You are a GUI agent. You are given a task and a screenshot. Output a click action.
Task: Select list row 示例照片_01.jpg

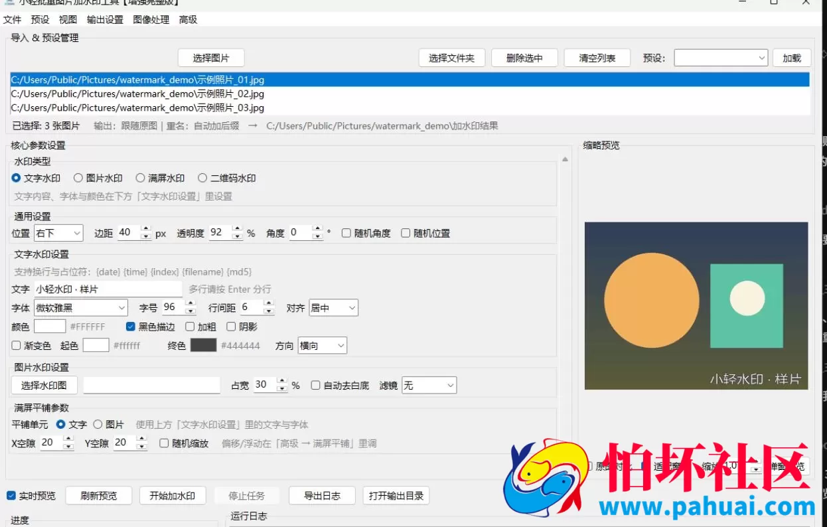410,80
